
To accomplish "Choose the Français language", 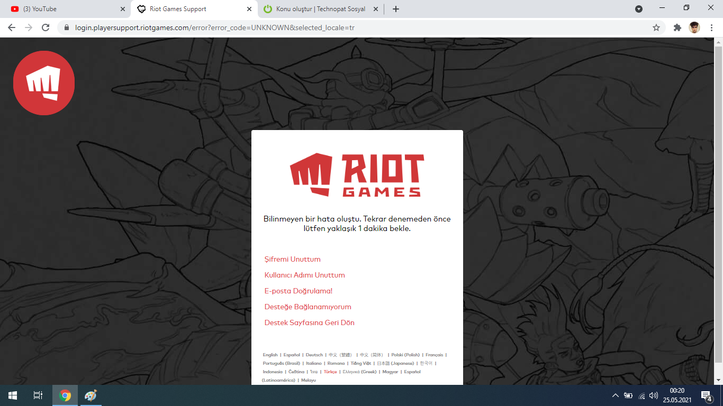I will (435, 355).
